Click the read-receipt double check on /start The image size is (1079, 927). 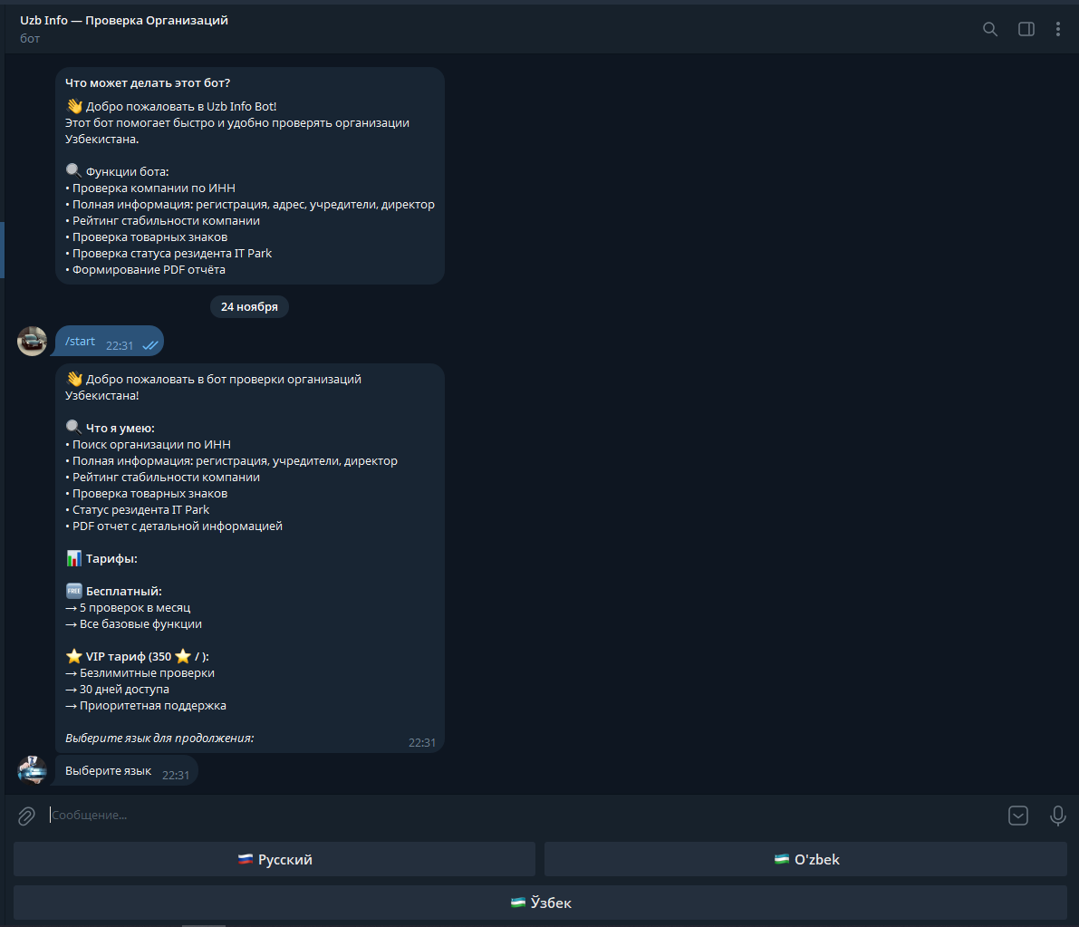coord(150,345)
